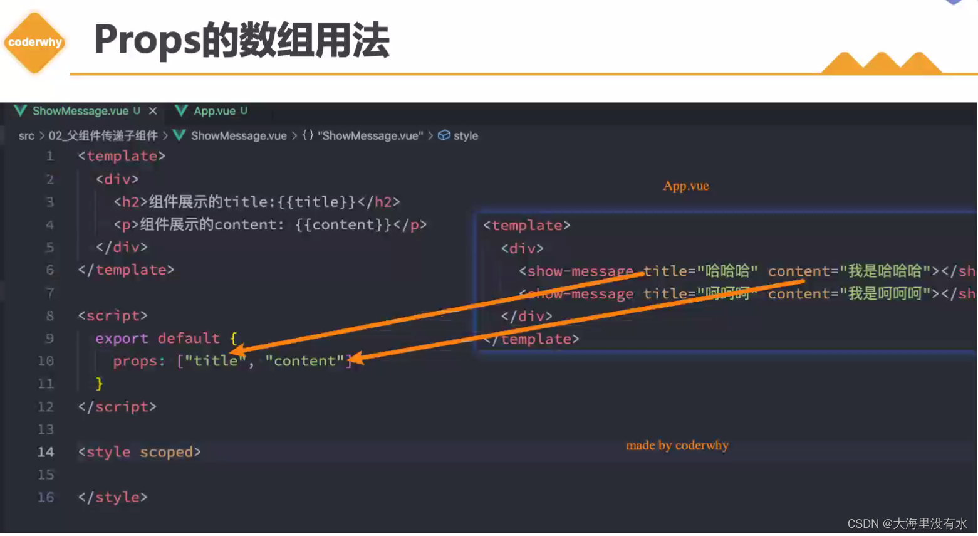Click the opening script tag on line 8
978x536 pixels.
(x=113, y=315)
